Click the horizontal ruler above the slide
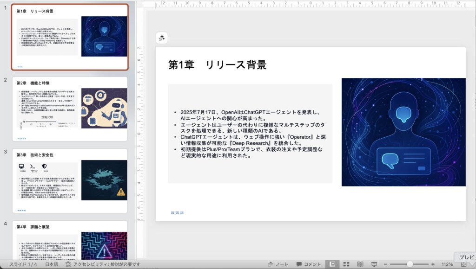This screenshot has height=269, width=476. point(310,4)
